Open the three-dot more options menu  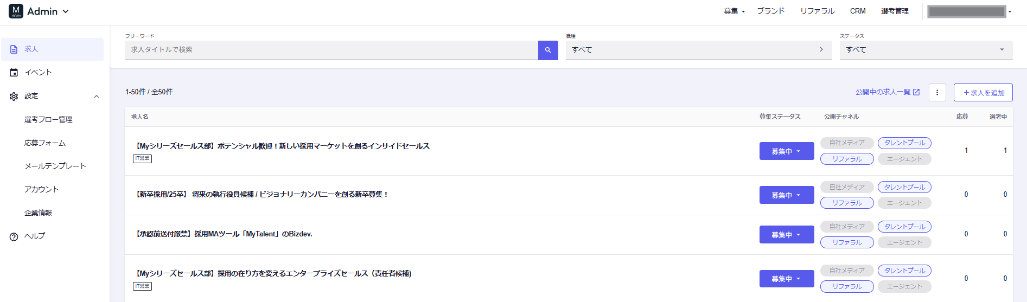937,93
